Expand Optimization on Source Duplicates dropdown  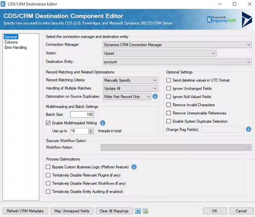(127, 97)
